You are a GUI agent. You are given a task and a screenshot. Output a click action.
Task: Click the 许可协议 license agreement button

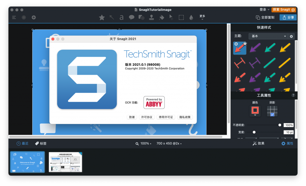[x=147, y=117]
